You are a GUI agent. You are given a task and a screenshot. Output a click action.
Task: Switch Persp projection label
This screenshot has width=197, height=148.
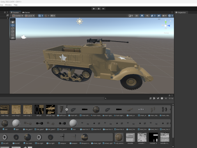166,33
